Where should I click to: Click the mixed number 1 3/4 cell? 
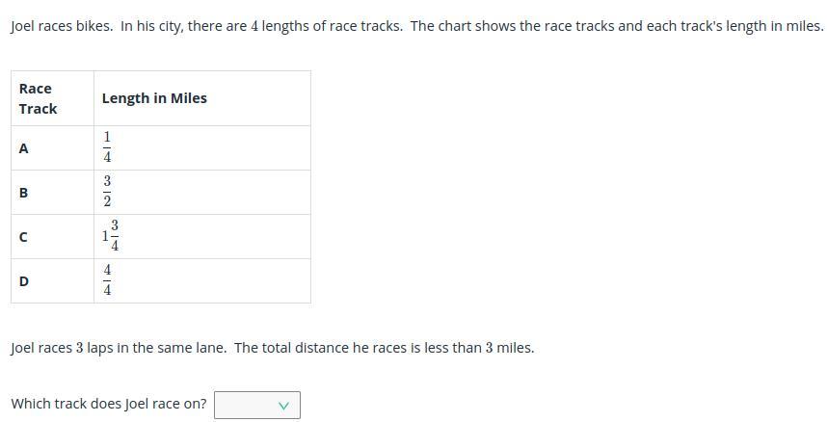click(111, 236)
